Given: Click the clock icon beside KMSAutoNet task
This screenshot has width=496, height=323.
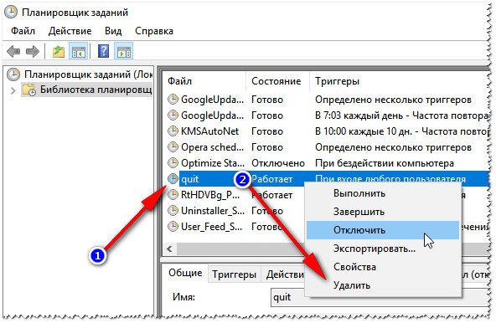Looking at the screenshot, I should tap(173, 131).
